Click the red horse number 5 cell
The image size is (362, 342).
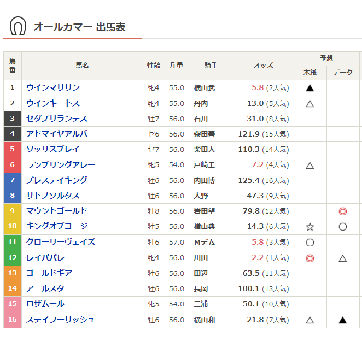point(13,150)
